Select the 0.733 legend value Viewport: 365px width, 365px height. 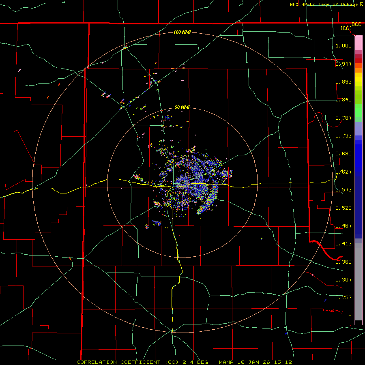(344, 135)
